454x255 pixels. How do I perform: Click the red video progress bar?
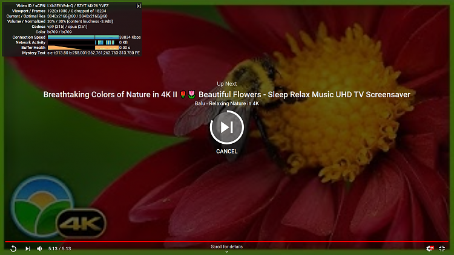click(x=227, y=242)
